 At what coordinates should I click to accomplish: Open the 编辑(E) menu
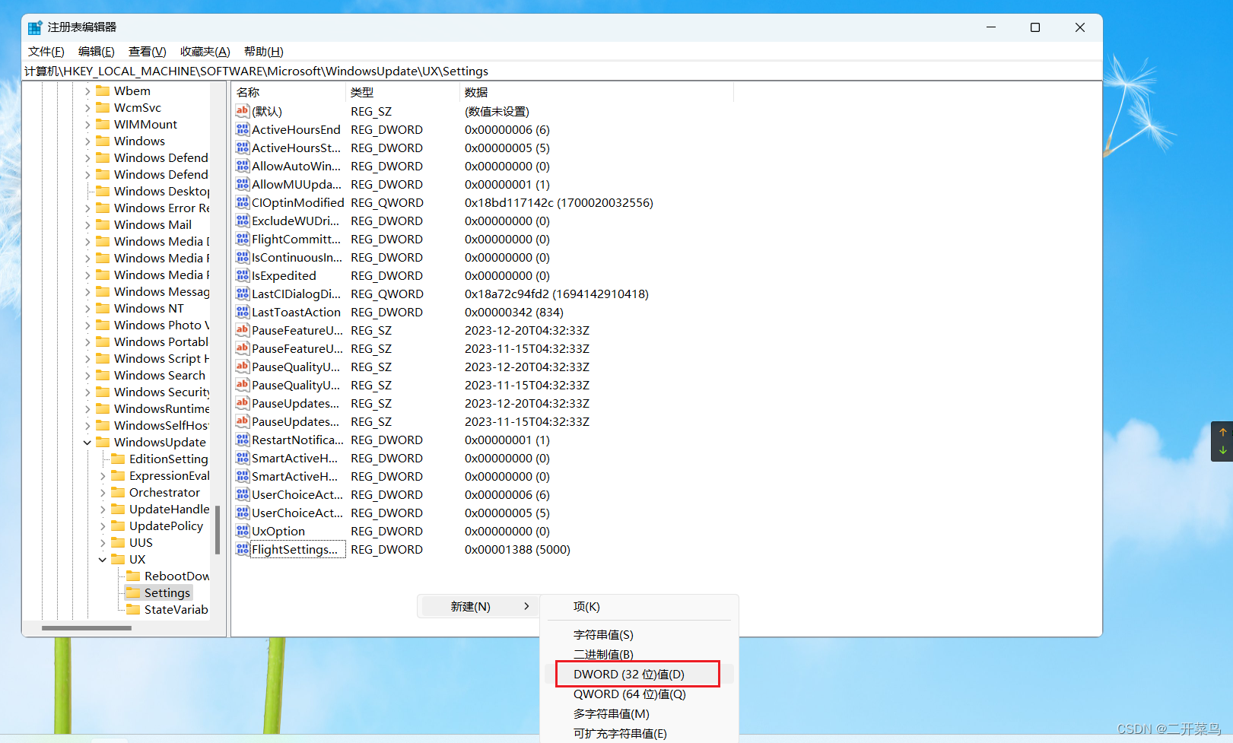(x=97, y=51)
